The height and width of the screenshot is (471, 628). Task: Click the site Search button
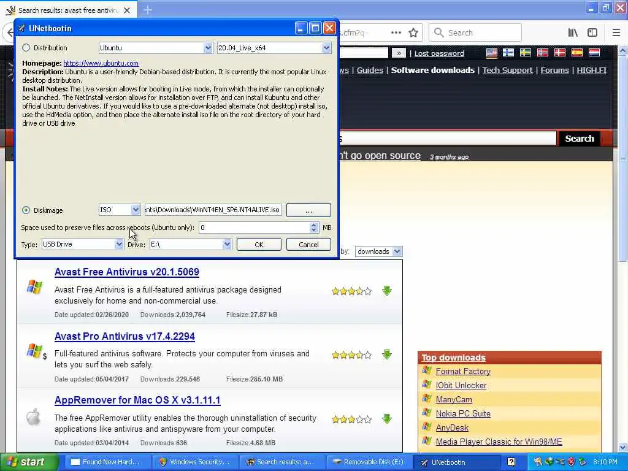click(579, 139)
